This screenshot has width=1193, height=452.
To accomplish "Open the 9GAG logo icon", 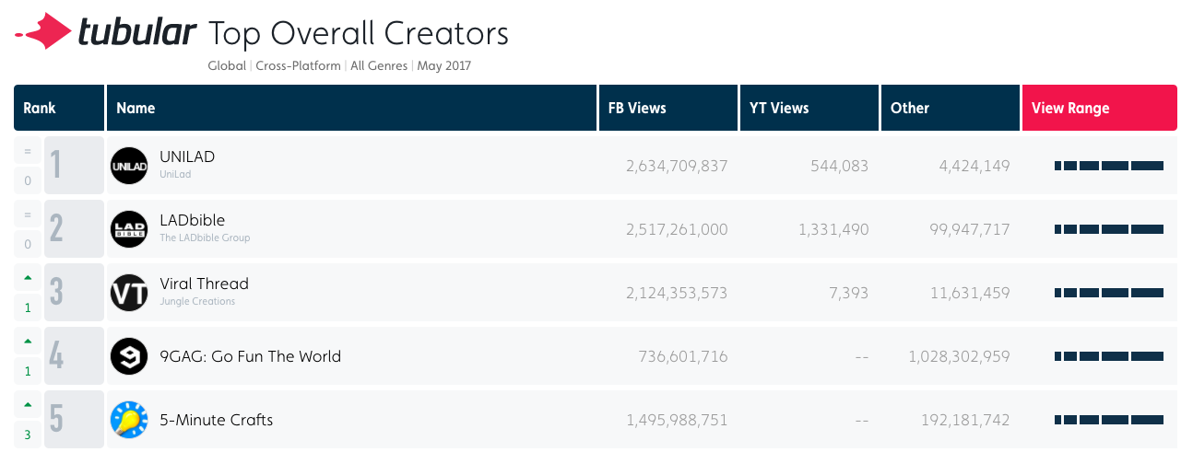I will [x=129, y=356].
